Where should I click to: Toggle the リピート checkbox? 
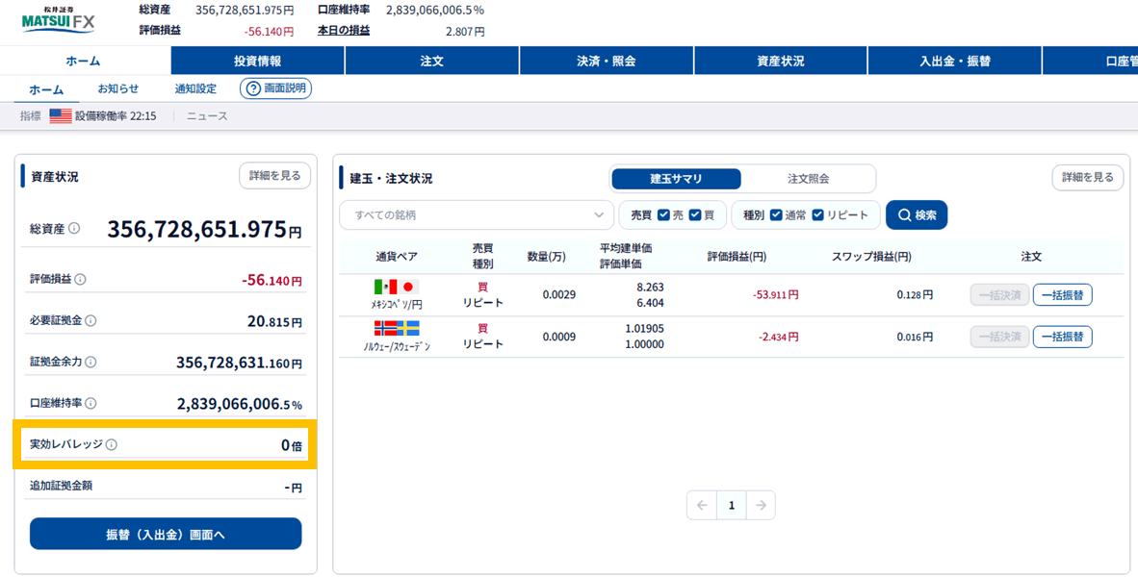[818, 215]
